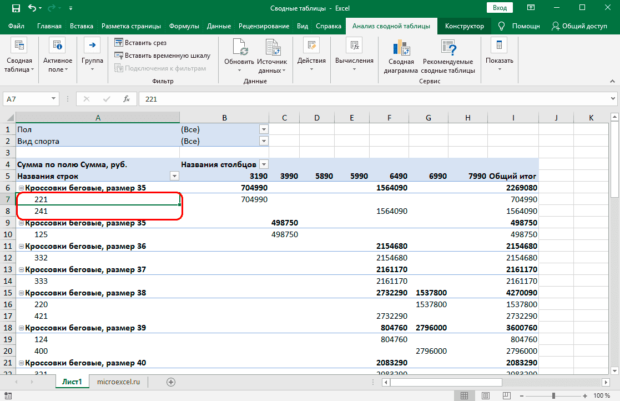Click the insert function fx icon
Viewport: 620px width, 401px height.
coord(127,99)
